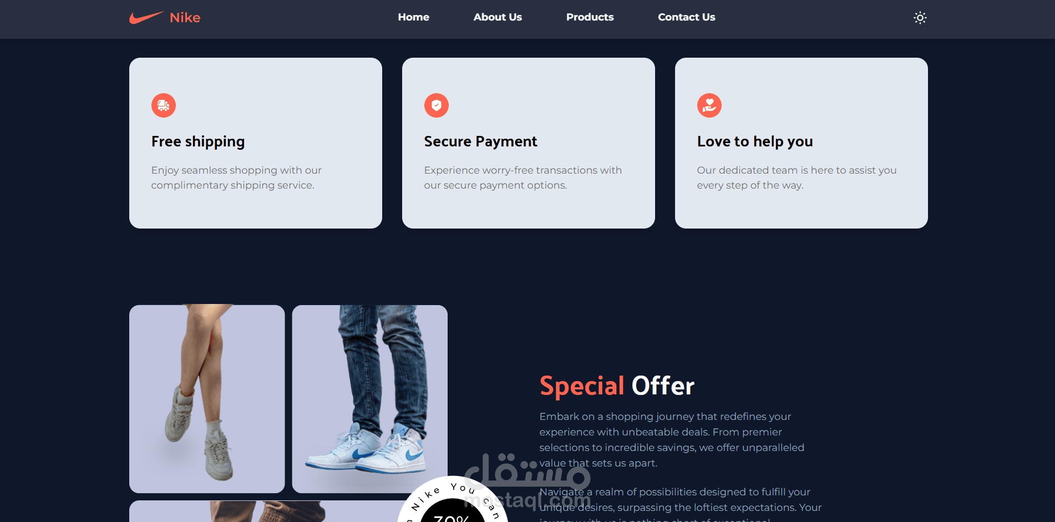Open the Home menu item
Viewport: 1055px width, 522px height.
point(413,17)
